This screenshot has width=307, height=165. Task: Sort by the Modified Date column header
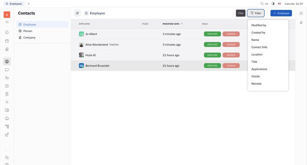point(171,24)
